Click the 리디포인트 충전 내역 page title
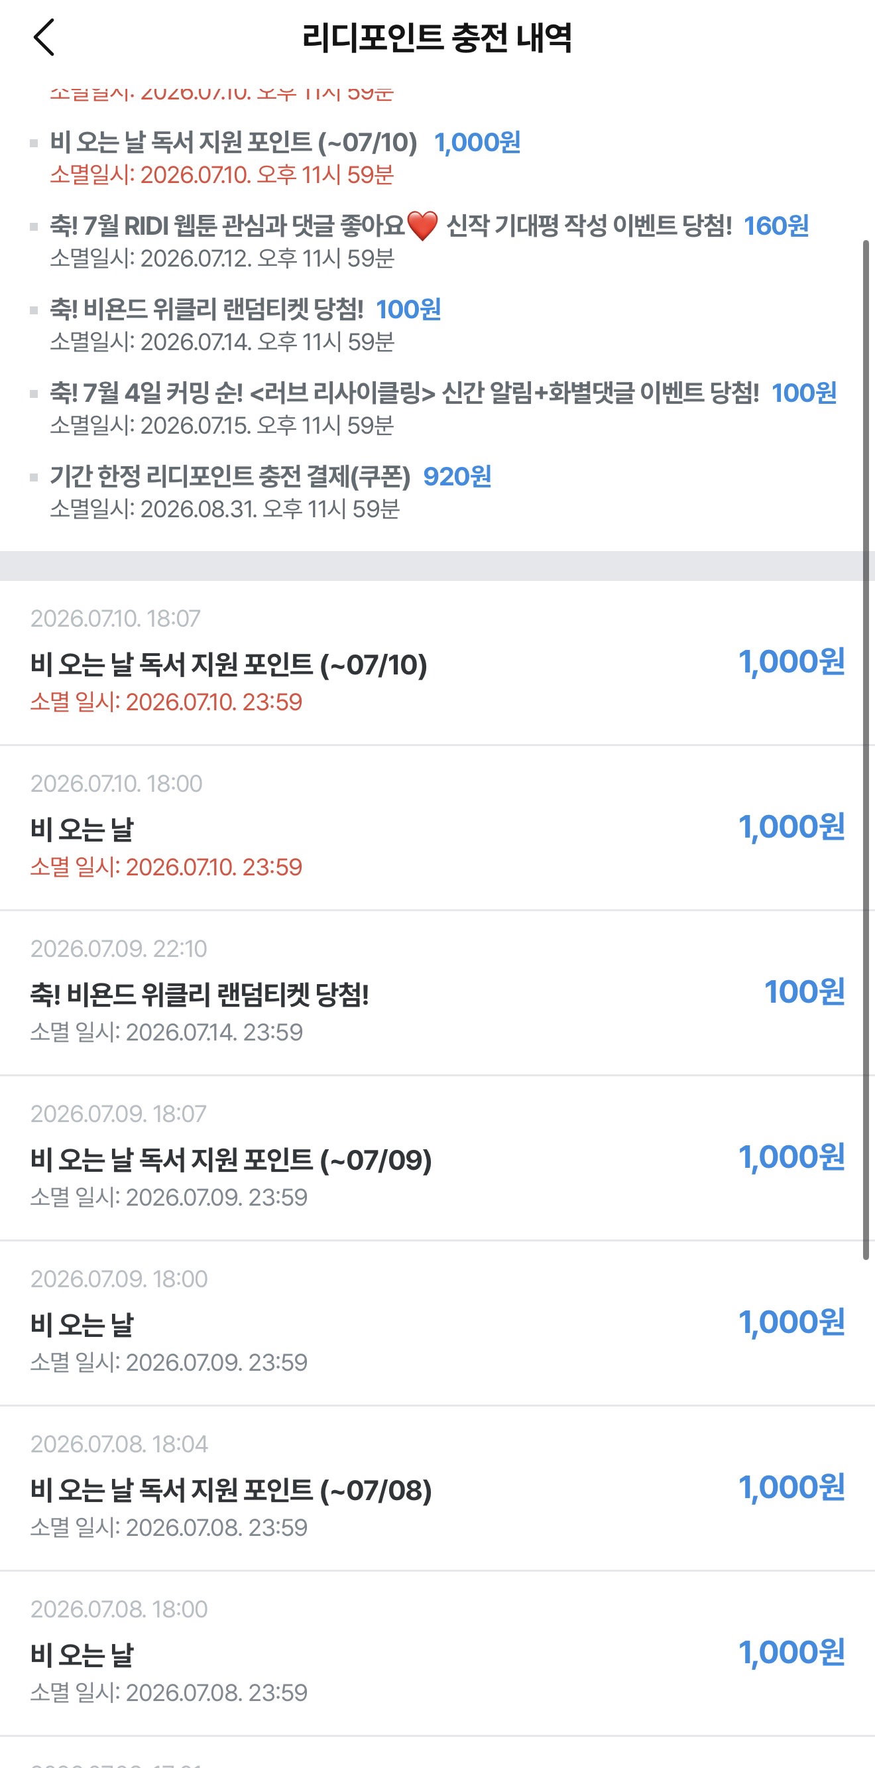The height and width of the screenshot is (1768, 875). (437, 37)
